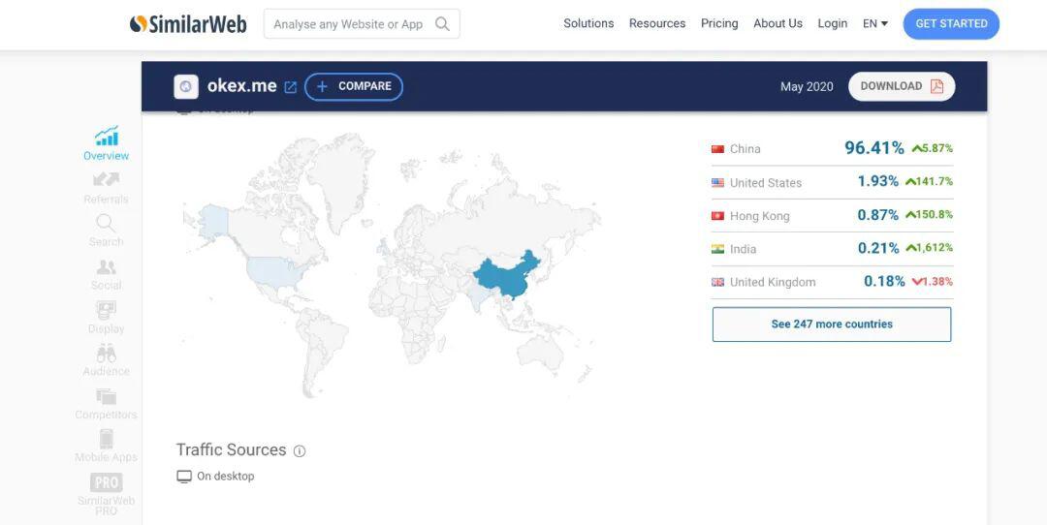Click the United States 1.93% value

point(877,181)
